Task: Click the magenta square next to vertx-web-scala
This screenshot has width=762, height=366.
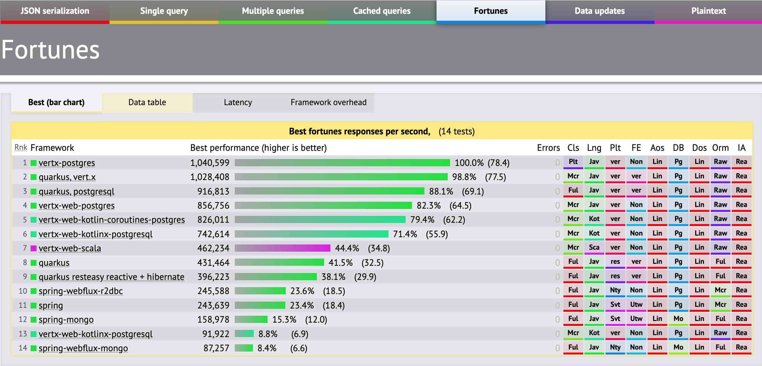Action: [34, 248]
